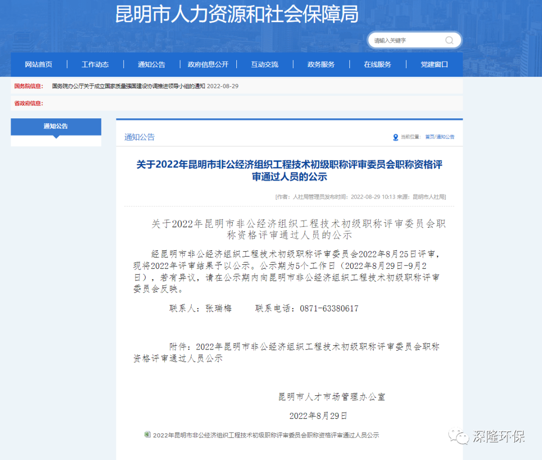This screenshot has height=460, width=542.
Task: Follow the 通知公告 breadcrumb link
Action: click(445, 137)
